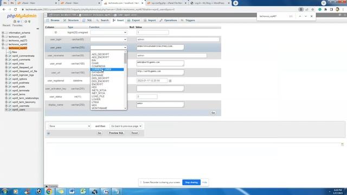Viewport: 347px width, 195px height.
Task: Open the Save action dropdown
Action: [69, 126]
